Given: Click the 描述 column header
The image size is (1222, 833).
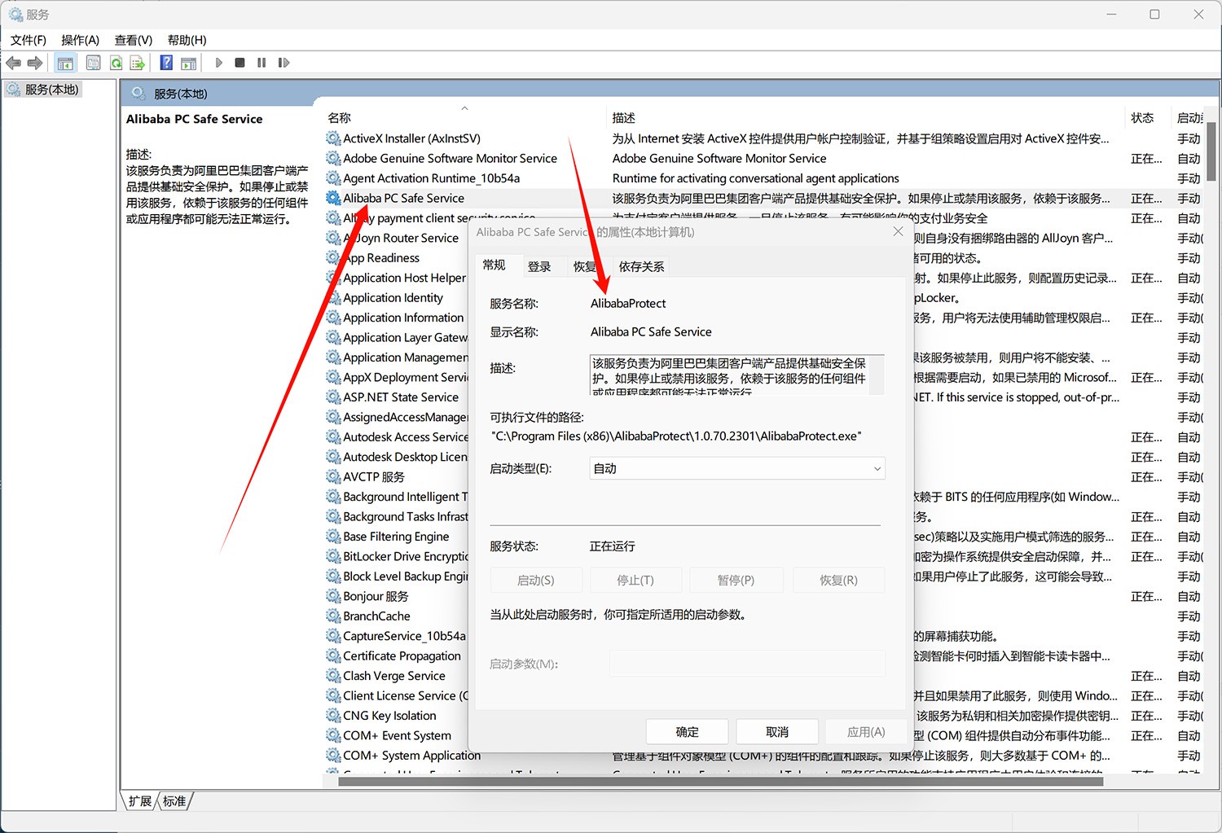Looking at the screenshot, I should coord(624,118).
